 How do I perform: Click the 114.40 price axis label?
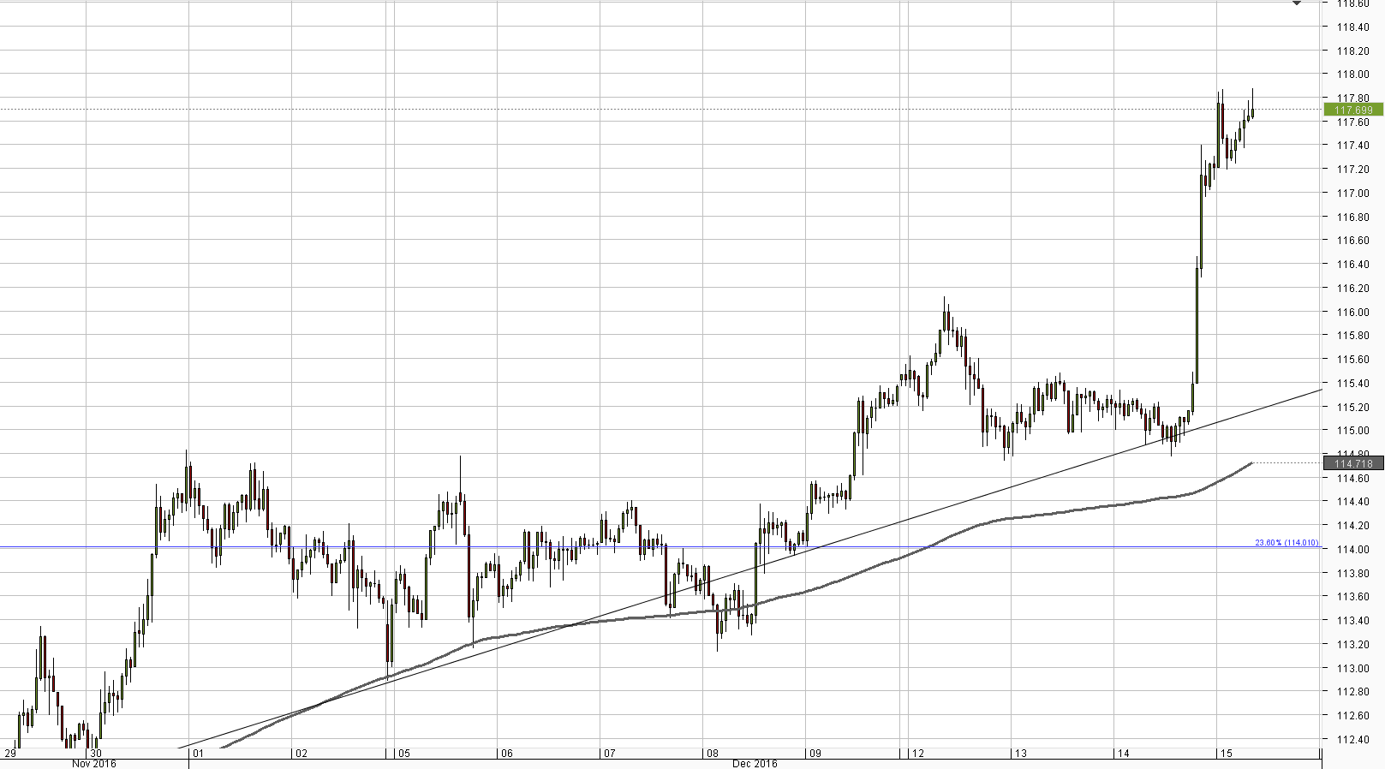(x=1352, y=502)
